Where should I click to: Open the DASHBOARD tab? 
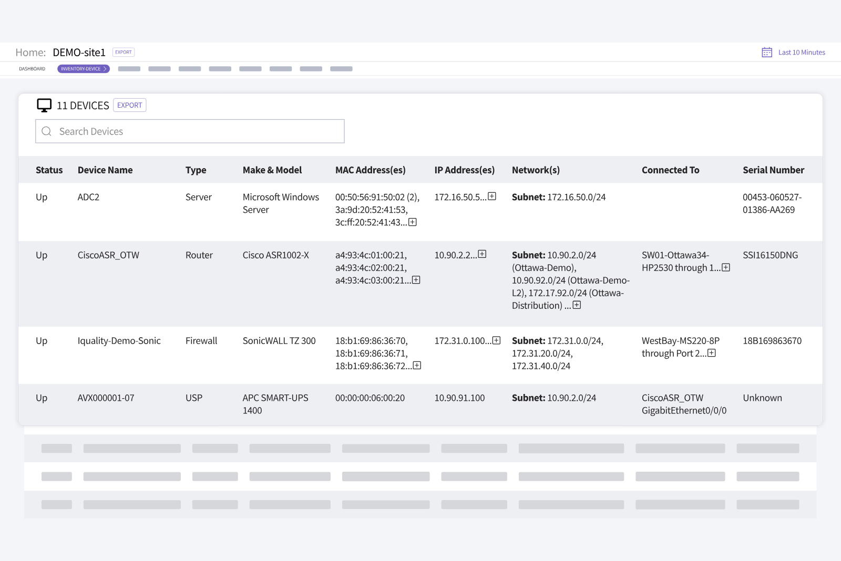click(x=32, y=69)
